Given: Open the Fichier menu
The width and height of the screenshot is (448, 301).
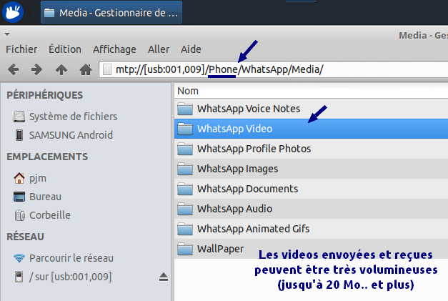Looking at the screenshot, I should [21, 49].
